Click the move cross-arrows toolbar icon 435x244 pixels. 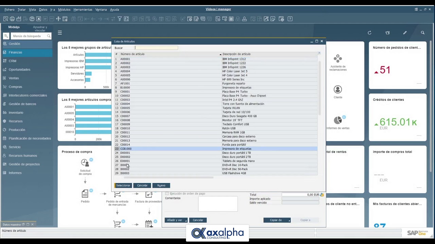click(58, 19)
